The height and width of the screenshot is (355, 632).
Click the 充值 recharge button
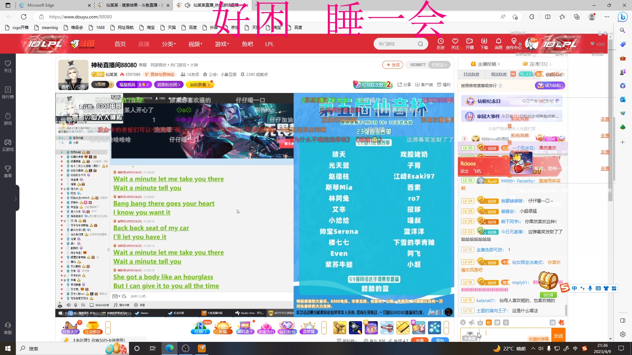click(420, 340)
